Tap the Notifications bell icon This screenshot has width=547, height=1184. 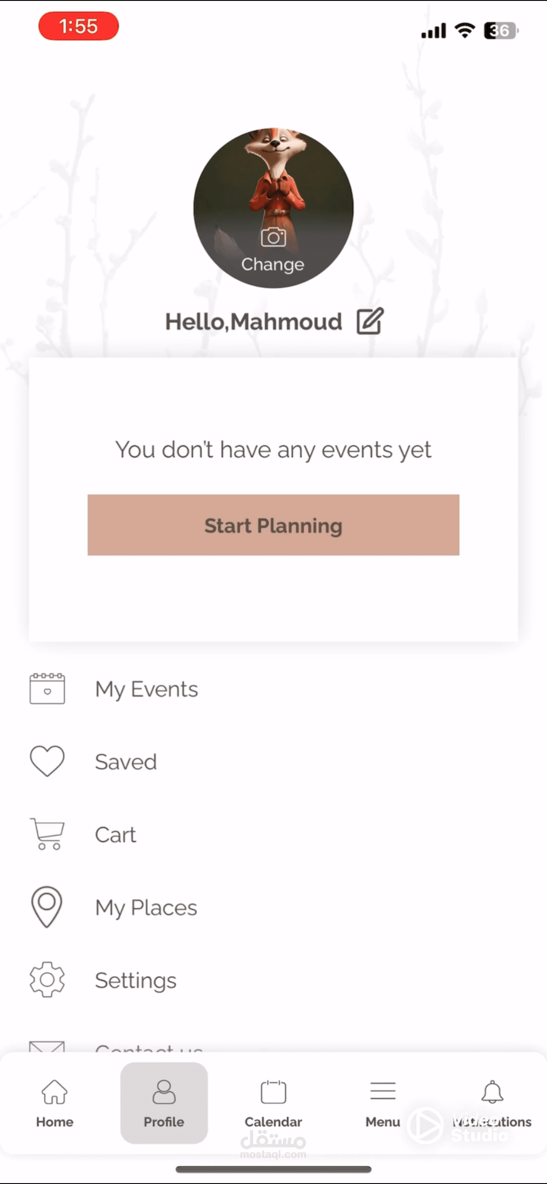point(492,1092)
